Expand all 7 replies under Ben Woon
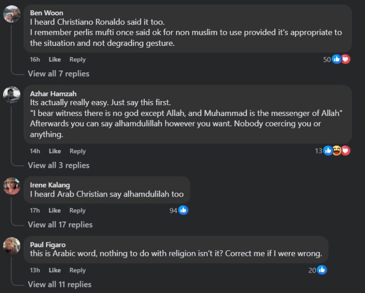This screenshot has width=365, height=293. point(59,74)
